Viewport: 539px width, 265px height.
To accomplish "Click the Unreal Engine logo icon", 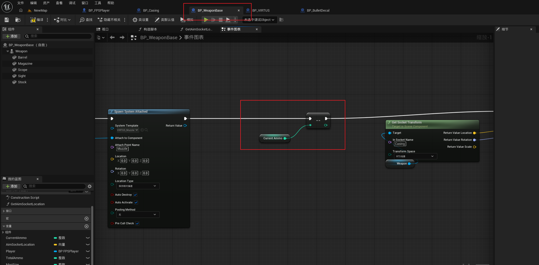I will click(x=7, y=7).
